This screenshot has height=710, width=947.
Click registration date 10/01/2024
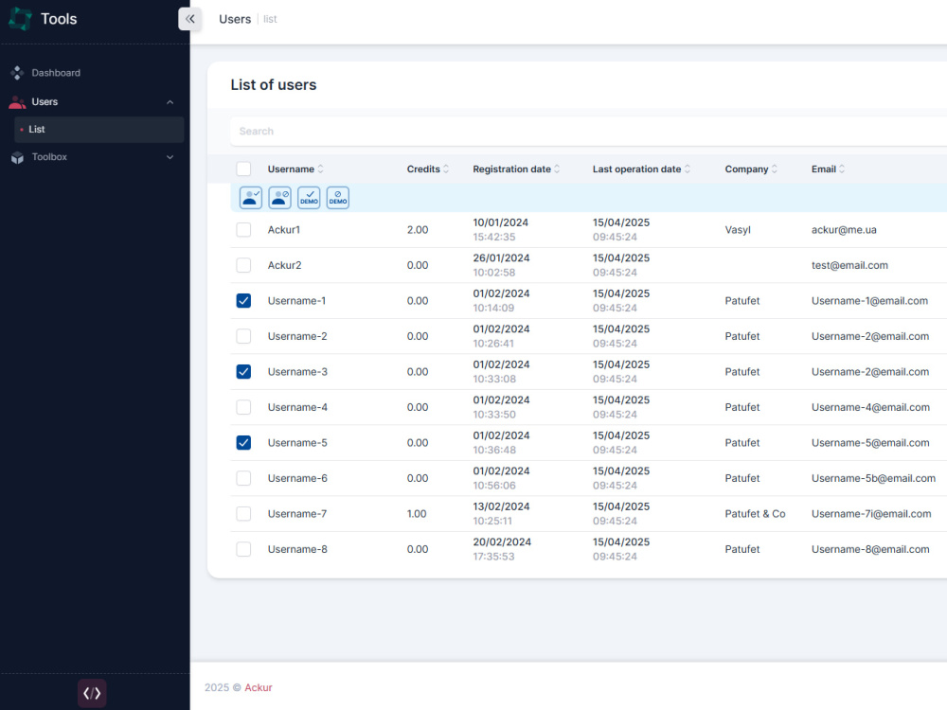pos(500,222)
